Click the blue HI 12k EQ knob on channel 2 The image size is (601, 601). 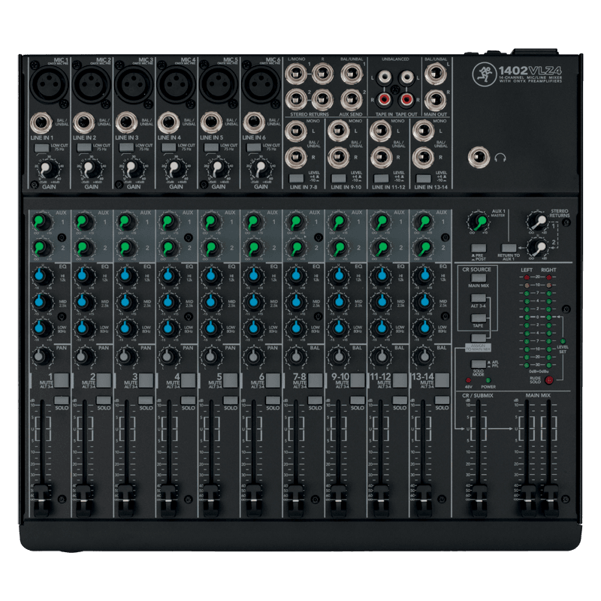83,276
